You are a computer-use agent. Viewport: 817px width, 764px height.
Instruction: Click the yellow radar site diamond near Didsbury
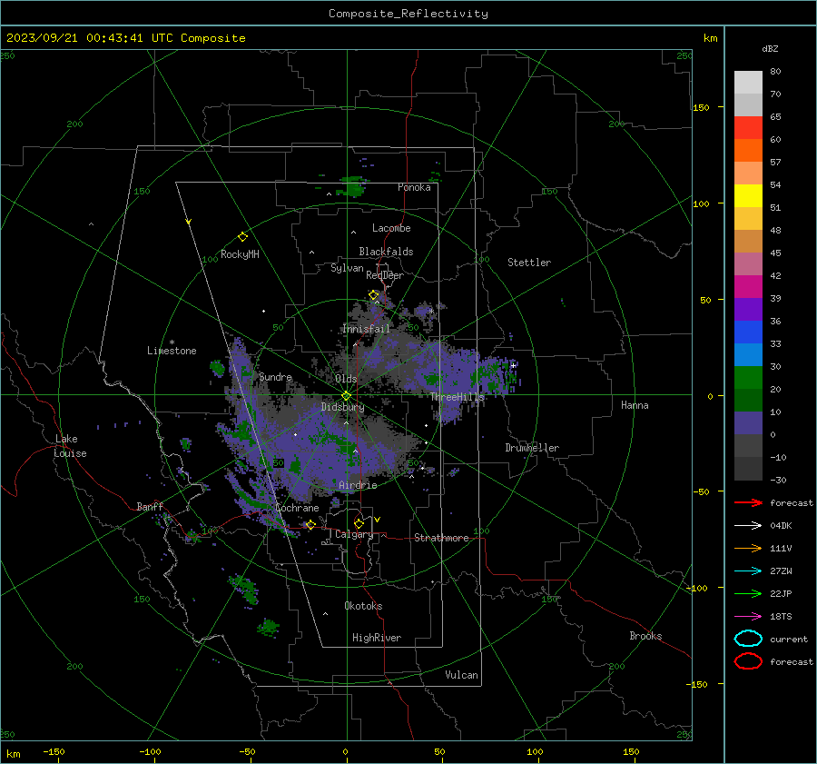(346, 396)
